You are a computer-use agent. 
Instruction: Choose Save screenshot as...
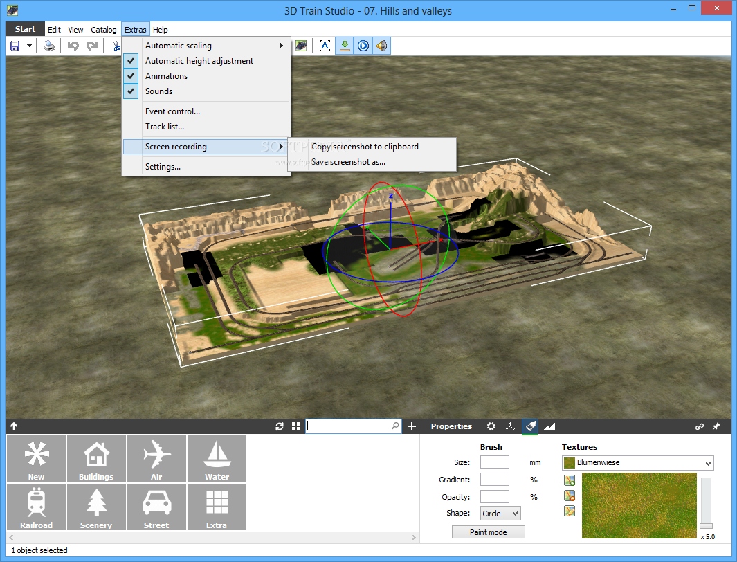pyautogui.click(x=372, y=162)
